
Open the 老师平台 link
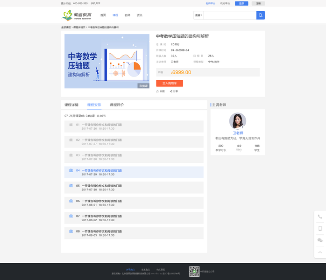click(x=210, y=3)
